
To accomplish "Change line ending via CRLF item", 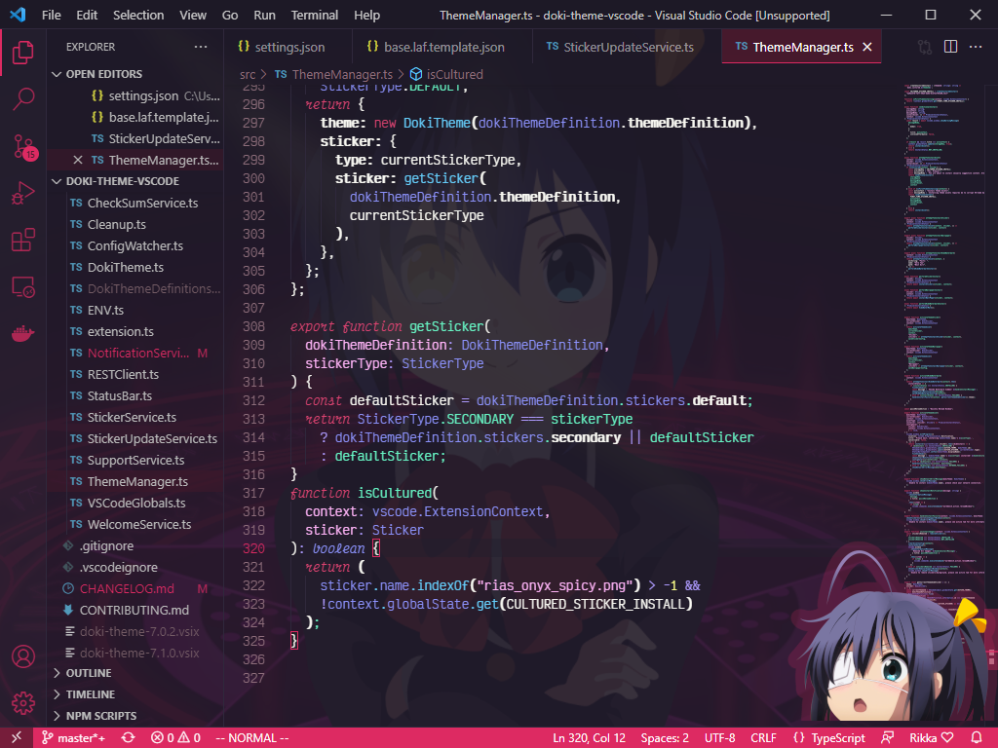I will [x=763, y=738].
